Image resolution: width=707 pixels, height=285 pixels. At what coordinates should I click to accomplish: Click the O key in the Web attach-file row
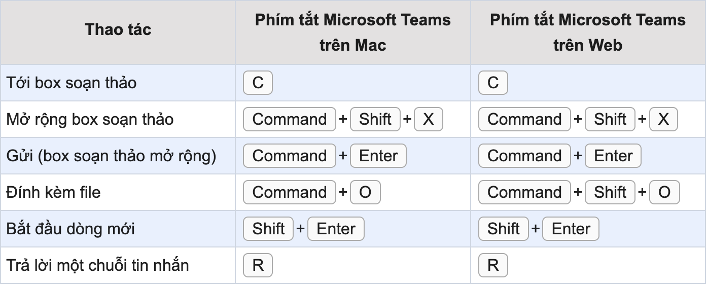(664, 192)
